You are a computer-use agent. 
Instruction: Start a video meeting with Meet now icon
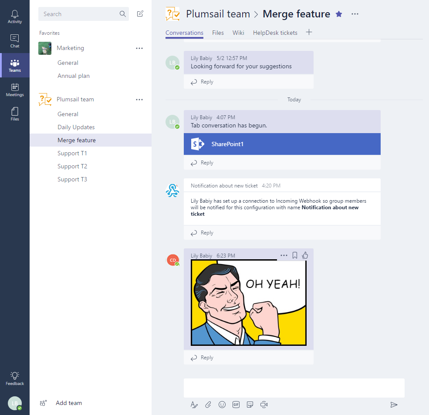[x=264, y=405]
